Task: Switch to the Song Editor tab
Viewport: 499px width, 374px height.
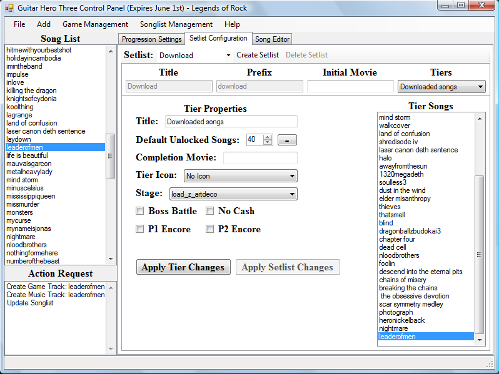Action: tap(272, 39)
